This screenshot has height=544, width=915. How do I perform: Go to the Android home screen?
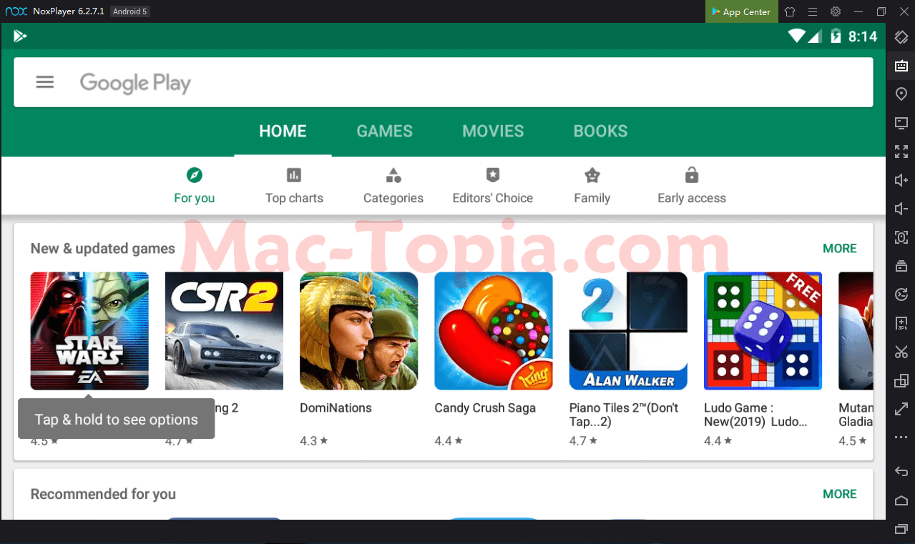[901, 500]
